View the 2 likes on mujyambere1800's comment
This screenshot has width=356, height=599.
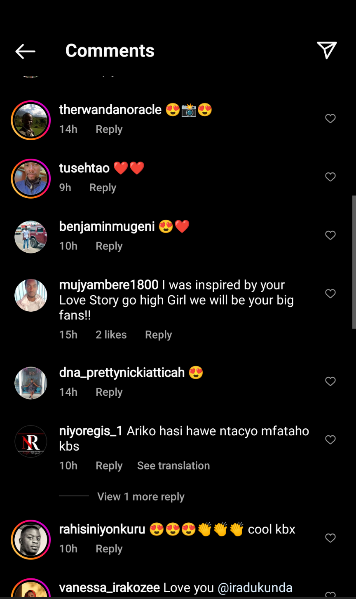coord(111,335)
